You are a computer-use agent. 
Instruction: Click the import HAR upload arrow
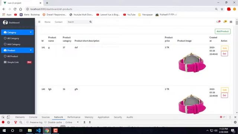pos(84,122)
